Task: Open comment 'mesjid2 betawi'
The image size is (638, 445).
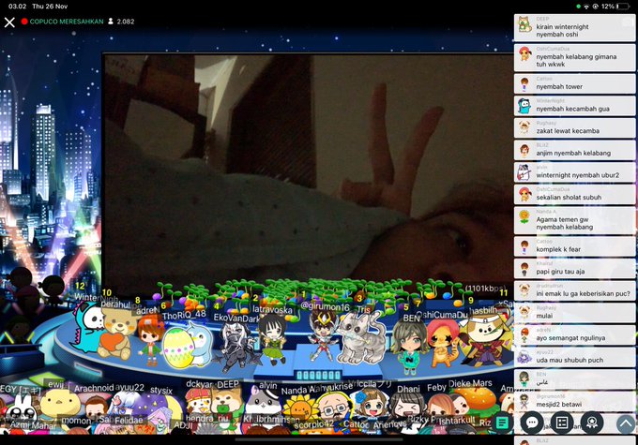Action: (x=574, y=402)
